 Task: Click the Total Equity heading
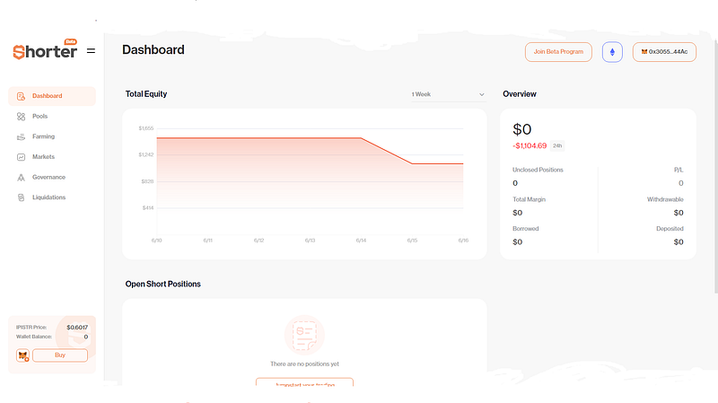(x=146, y=94)
